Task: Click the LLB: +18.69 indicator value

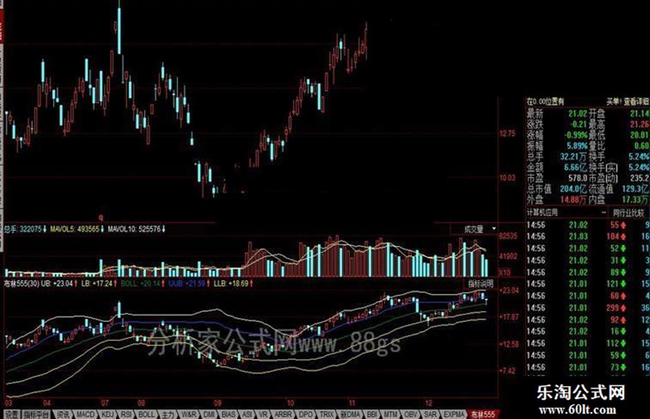Action: click(231, 283)
